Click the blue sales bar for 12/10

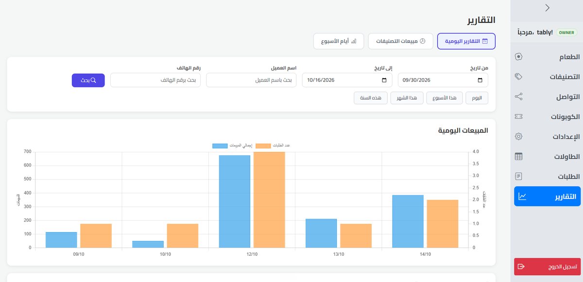[235, 202]
